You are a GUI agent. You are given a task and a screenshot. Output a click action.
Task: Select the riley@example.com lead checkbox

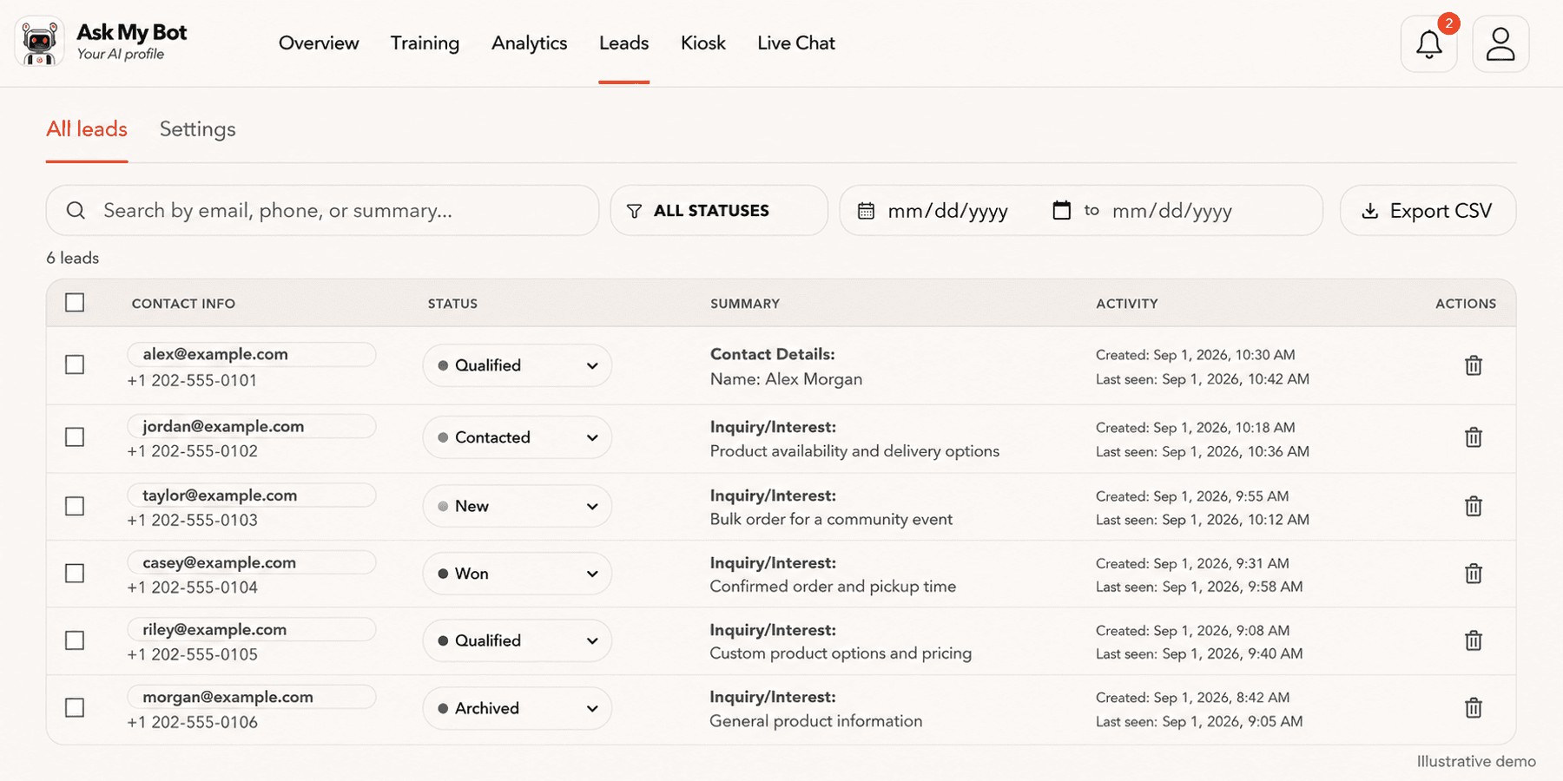75,640
